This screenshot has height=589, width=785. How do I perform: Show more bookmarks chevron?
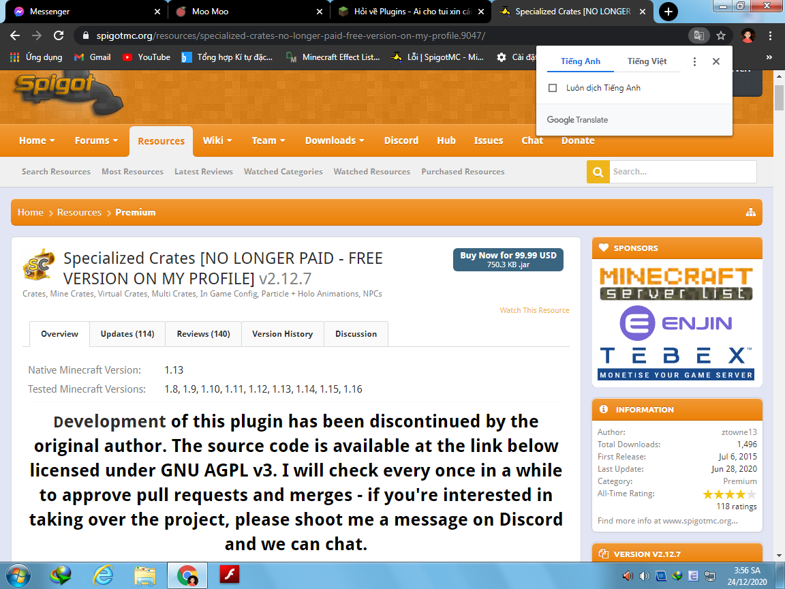[x=769, y=57]
